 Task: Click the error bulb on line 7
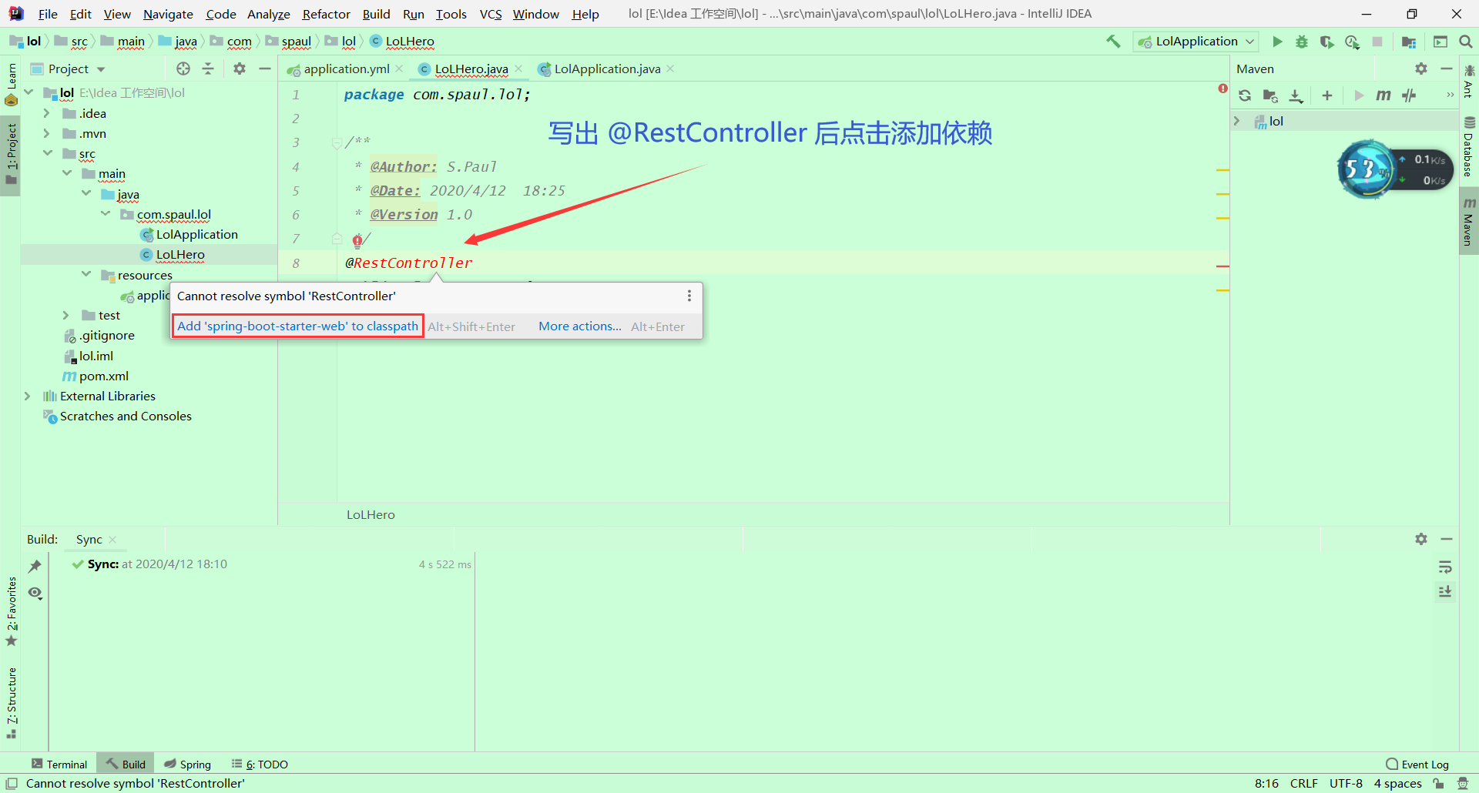pyautogui.click(x=357, y=240)
